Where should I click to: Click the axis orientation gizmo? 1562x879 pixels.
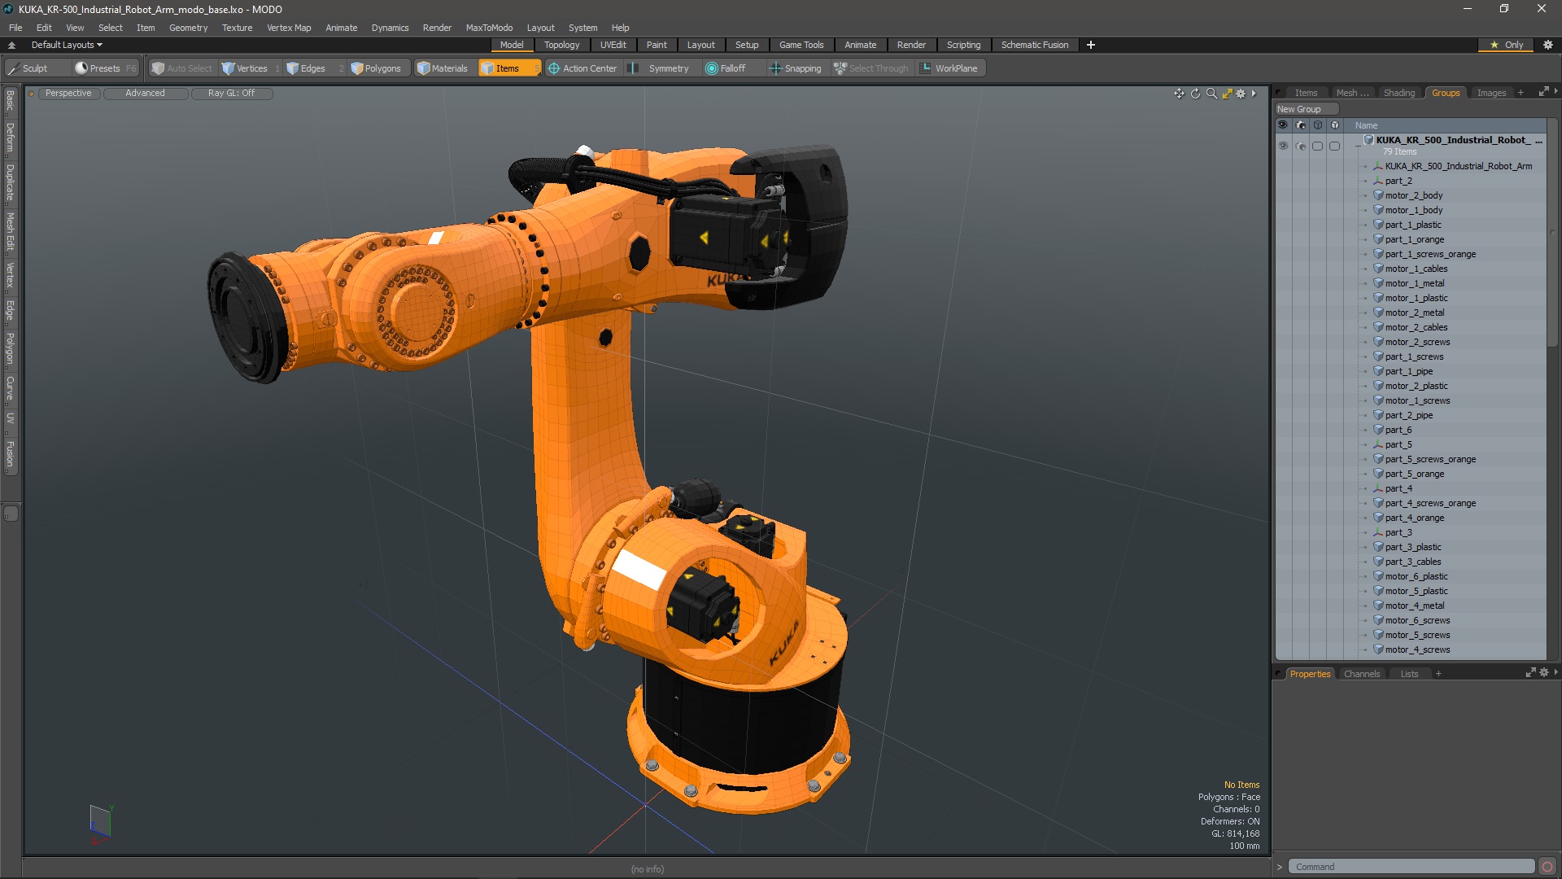[100, 824]
